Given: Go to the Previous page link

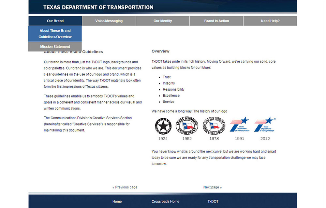Looking at the screenshot, I should pos(125,187).
